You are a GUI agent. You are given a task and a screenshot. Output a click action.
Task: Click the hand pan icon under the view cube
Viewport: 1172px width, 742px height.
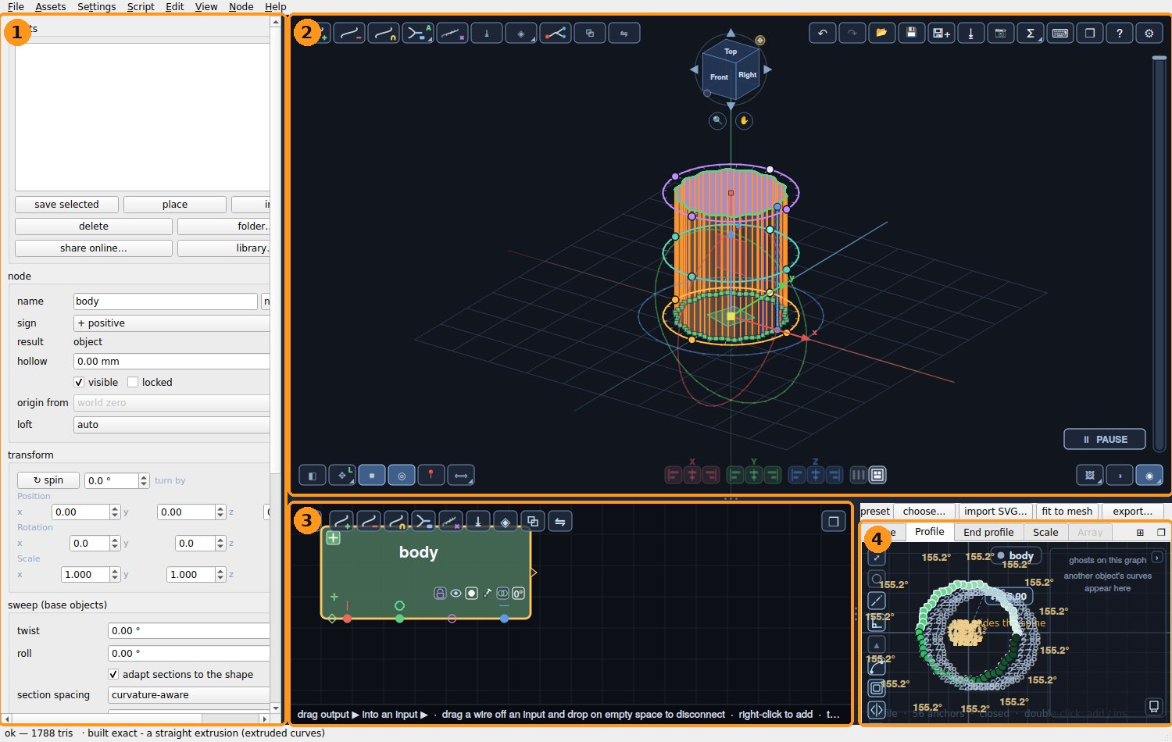point(744,120)
